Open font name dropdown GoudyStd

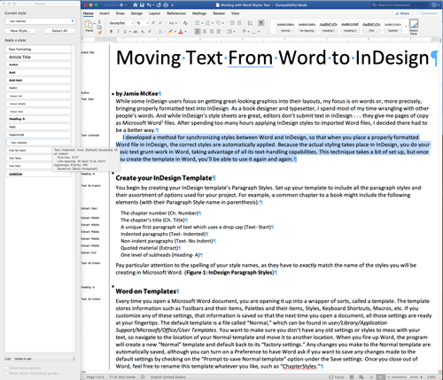tap(120, 23)
